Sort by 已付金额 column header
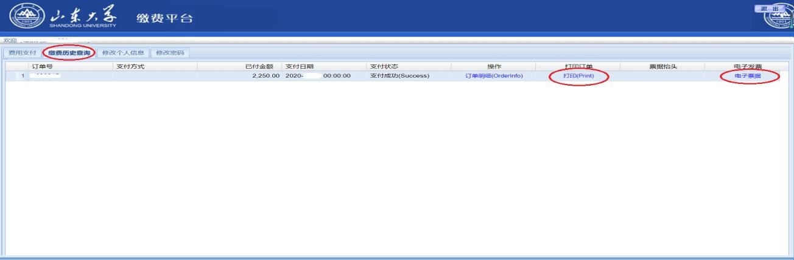Image resolution: width=794 pixels, height=260 pixels. (x=240, y=66)
